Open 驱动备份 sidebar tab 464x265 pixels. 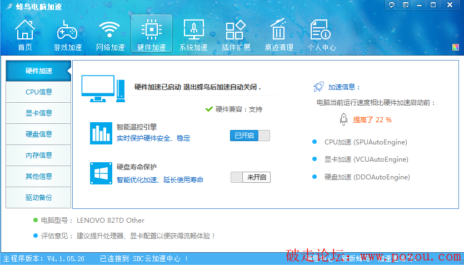point(38,197)
